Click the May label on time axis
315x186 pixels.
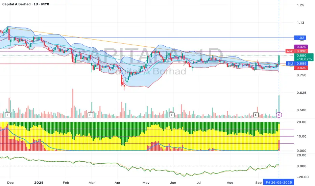click(146, 183)
